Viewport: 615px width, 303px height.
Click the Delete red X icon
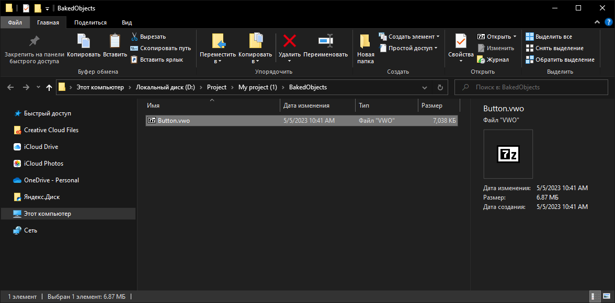click(x=289, y=41)
